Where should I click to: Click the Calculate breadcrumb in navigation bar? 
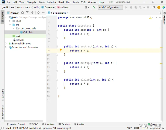tap(48, 7)
